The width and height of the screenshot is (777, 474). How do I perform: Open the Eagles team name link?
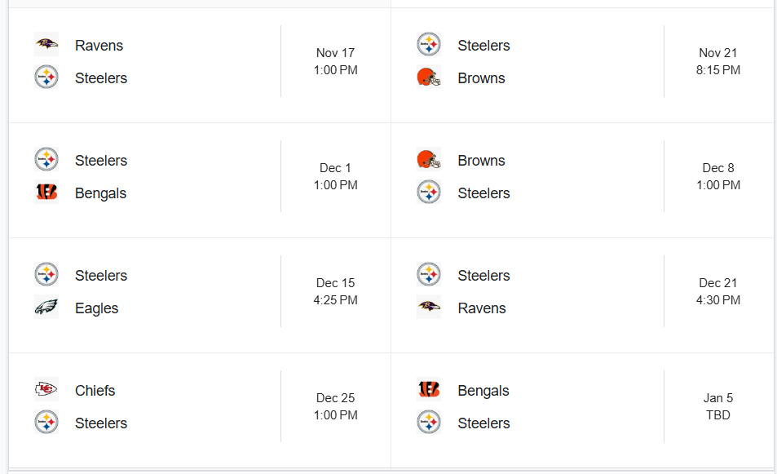97,308
